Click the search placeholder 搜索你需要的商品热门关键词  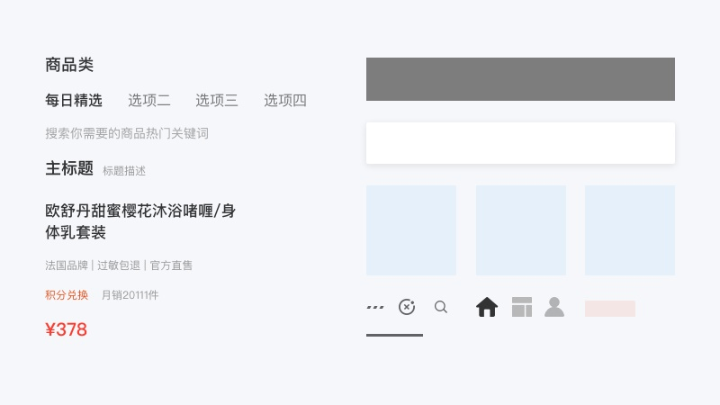tap(127, 133)
